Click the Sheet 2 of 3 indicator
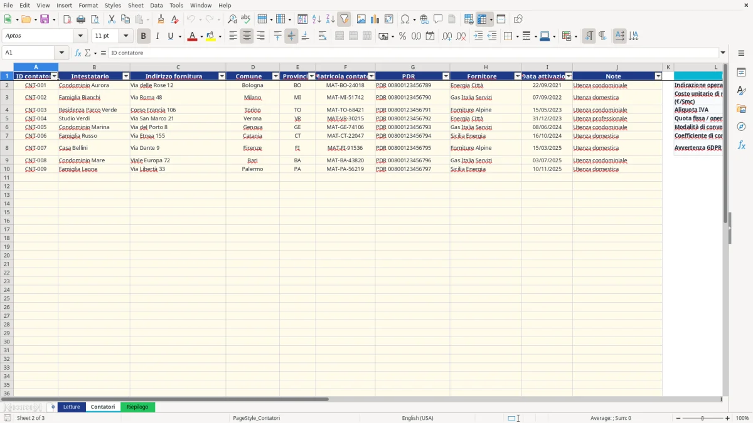 (31, 418)
